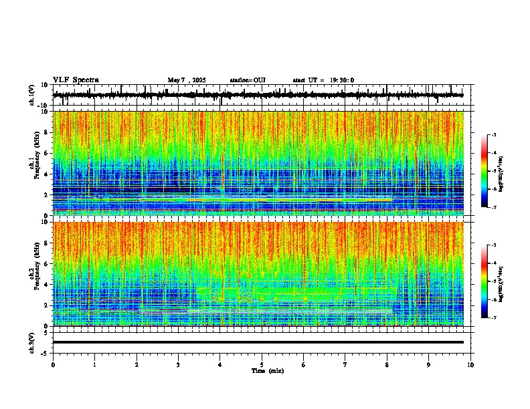530x409 pixels.
Task: Click the "ch.3(V)" axis label
Action: [x=32, y=343]
